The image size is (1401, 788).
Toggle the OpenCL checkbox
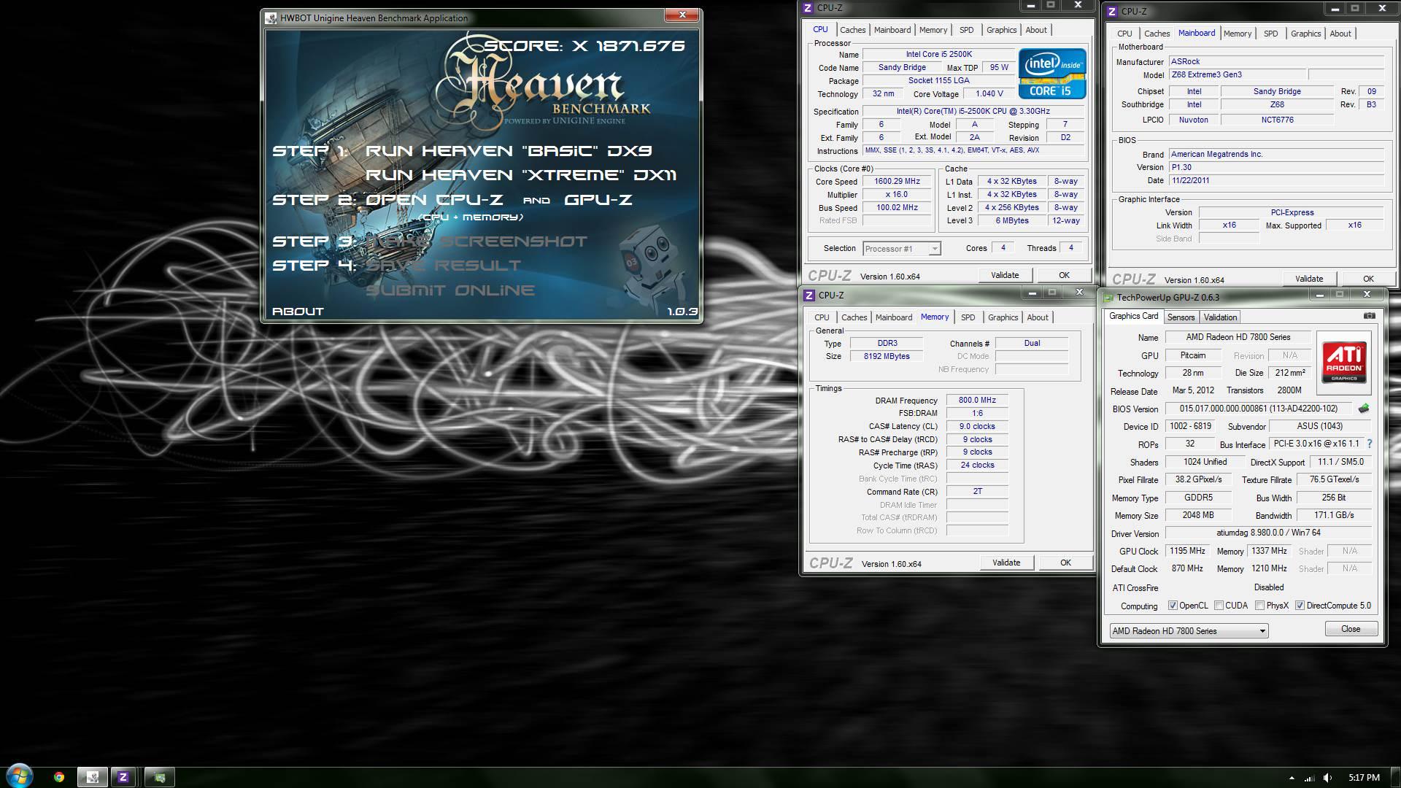[1173, 606]
